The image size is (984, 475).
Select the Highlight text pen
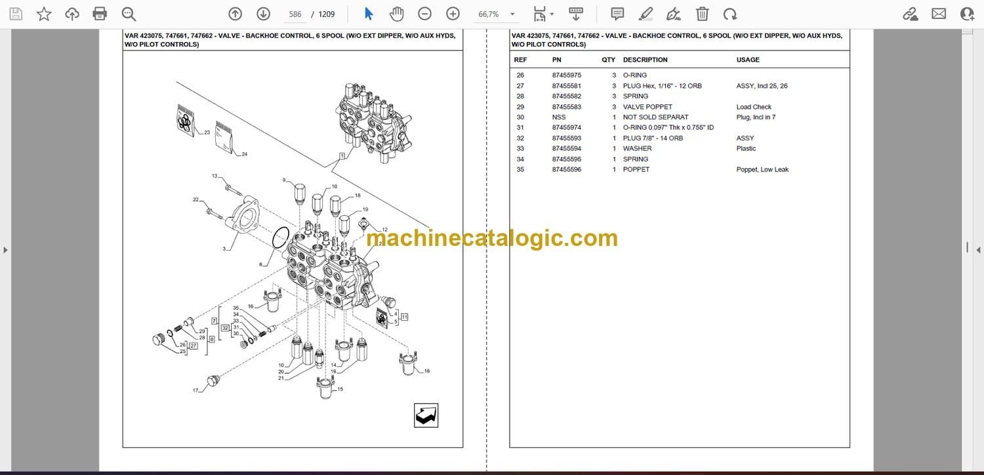point(646,14)
